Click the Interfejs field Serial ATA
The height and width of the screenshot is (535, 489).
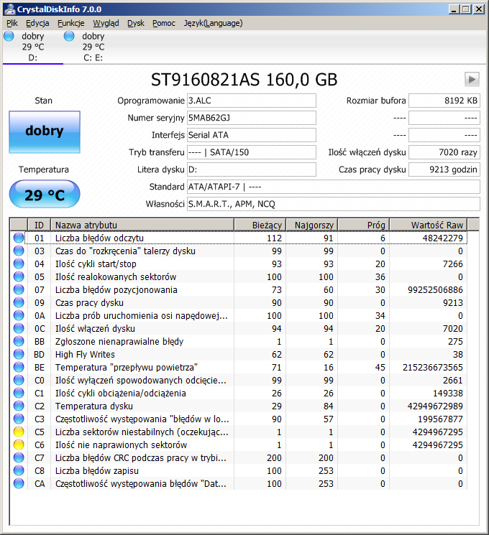252,135
